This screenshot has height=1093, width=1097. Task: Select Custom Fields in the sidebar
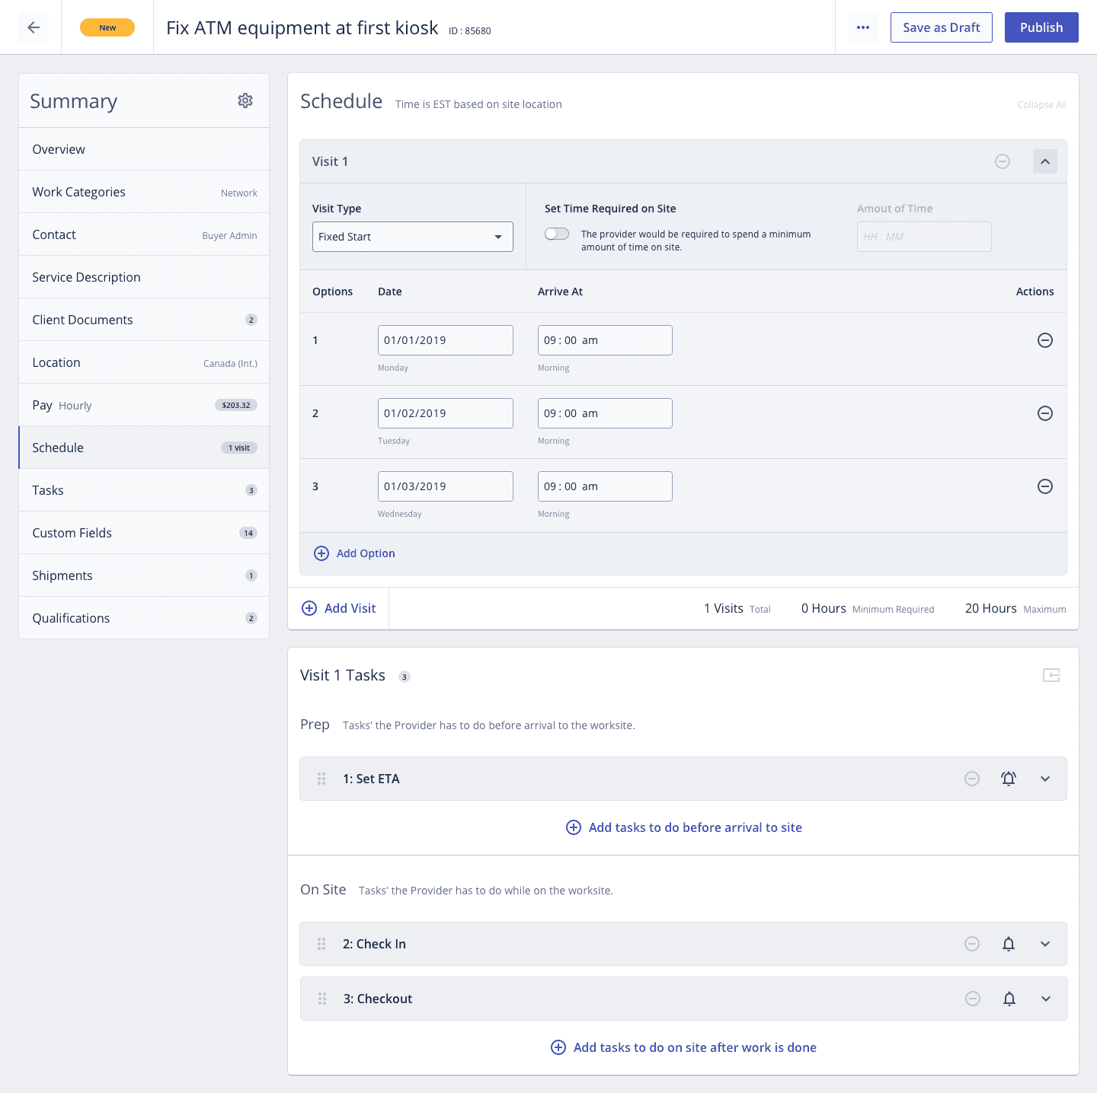point(144,533)
